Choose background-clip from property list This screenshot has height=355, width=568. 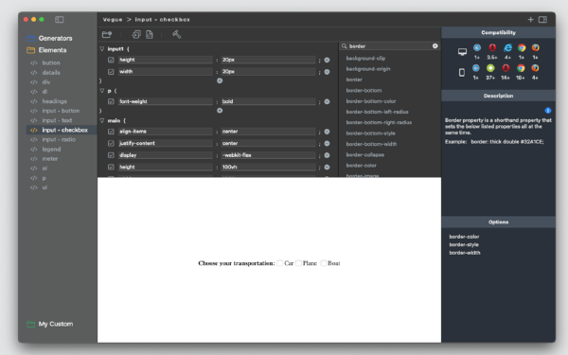click(x=365, y=59)
